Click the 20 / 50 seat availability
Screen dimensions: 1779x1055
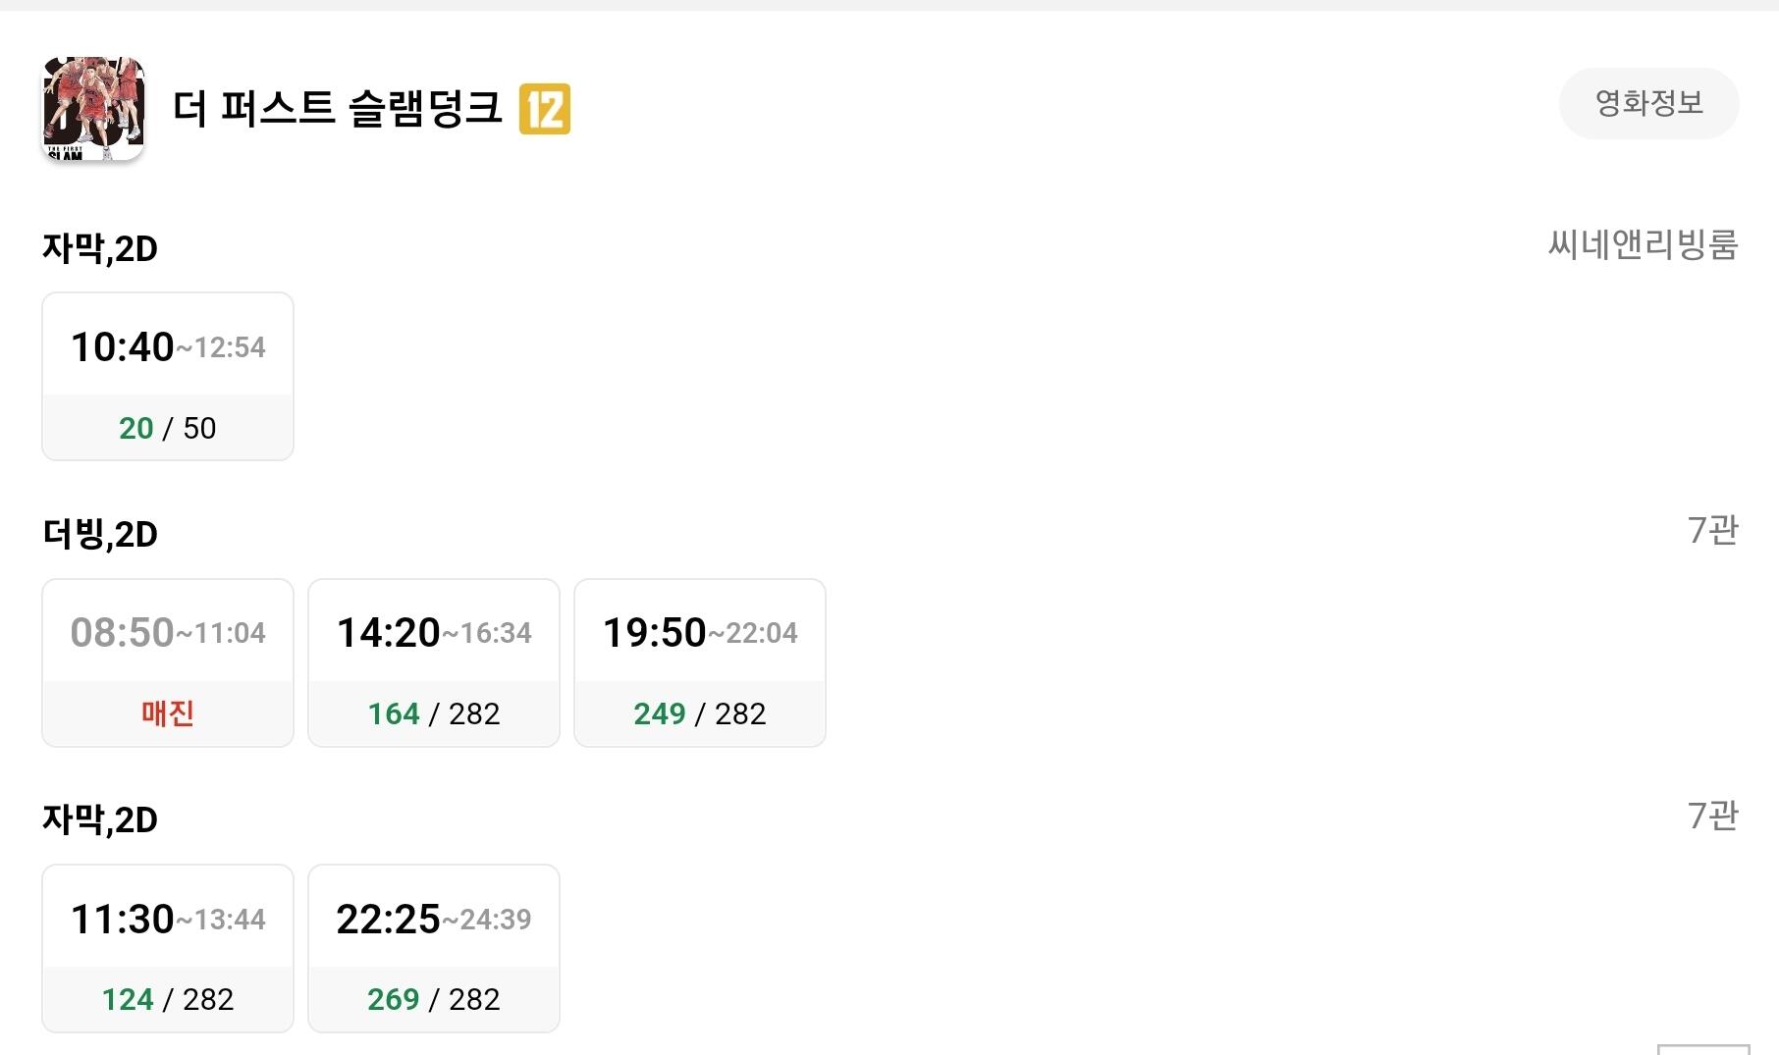point(168,428)
